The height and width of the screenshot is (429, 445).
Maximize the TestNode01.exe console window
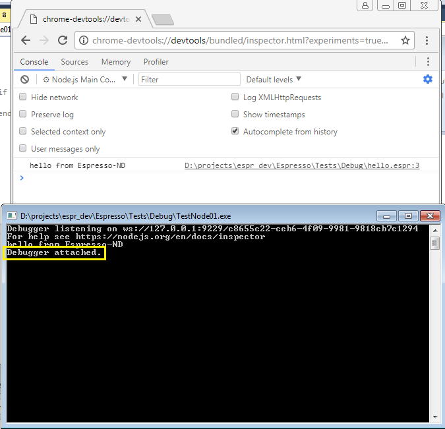click(x=408, y=216)
